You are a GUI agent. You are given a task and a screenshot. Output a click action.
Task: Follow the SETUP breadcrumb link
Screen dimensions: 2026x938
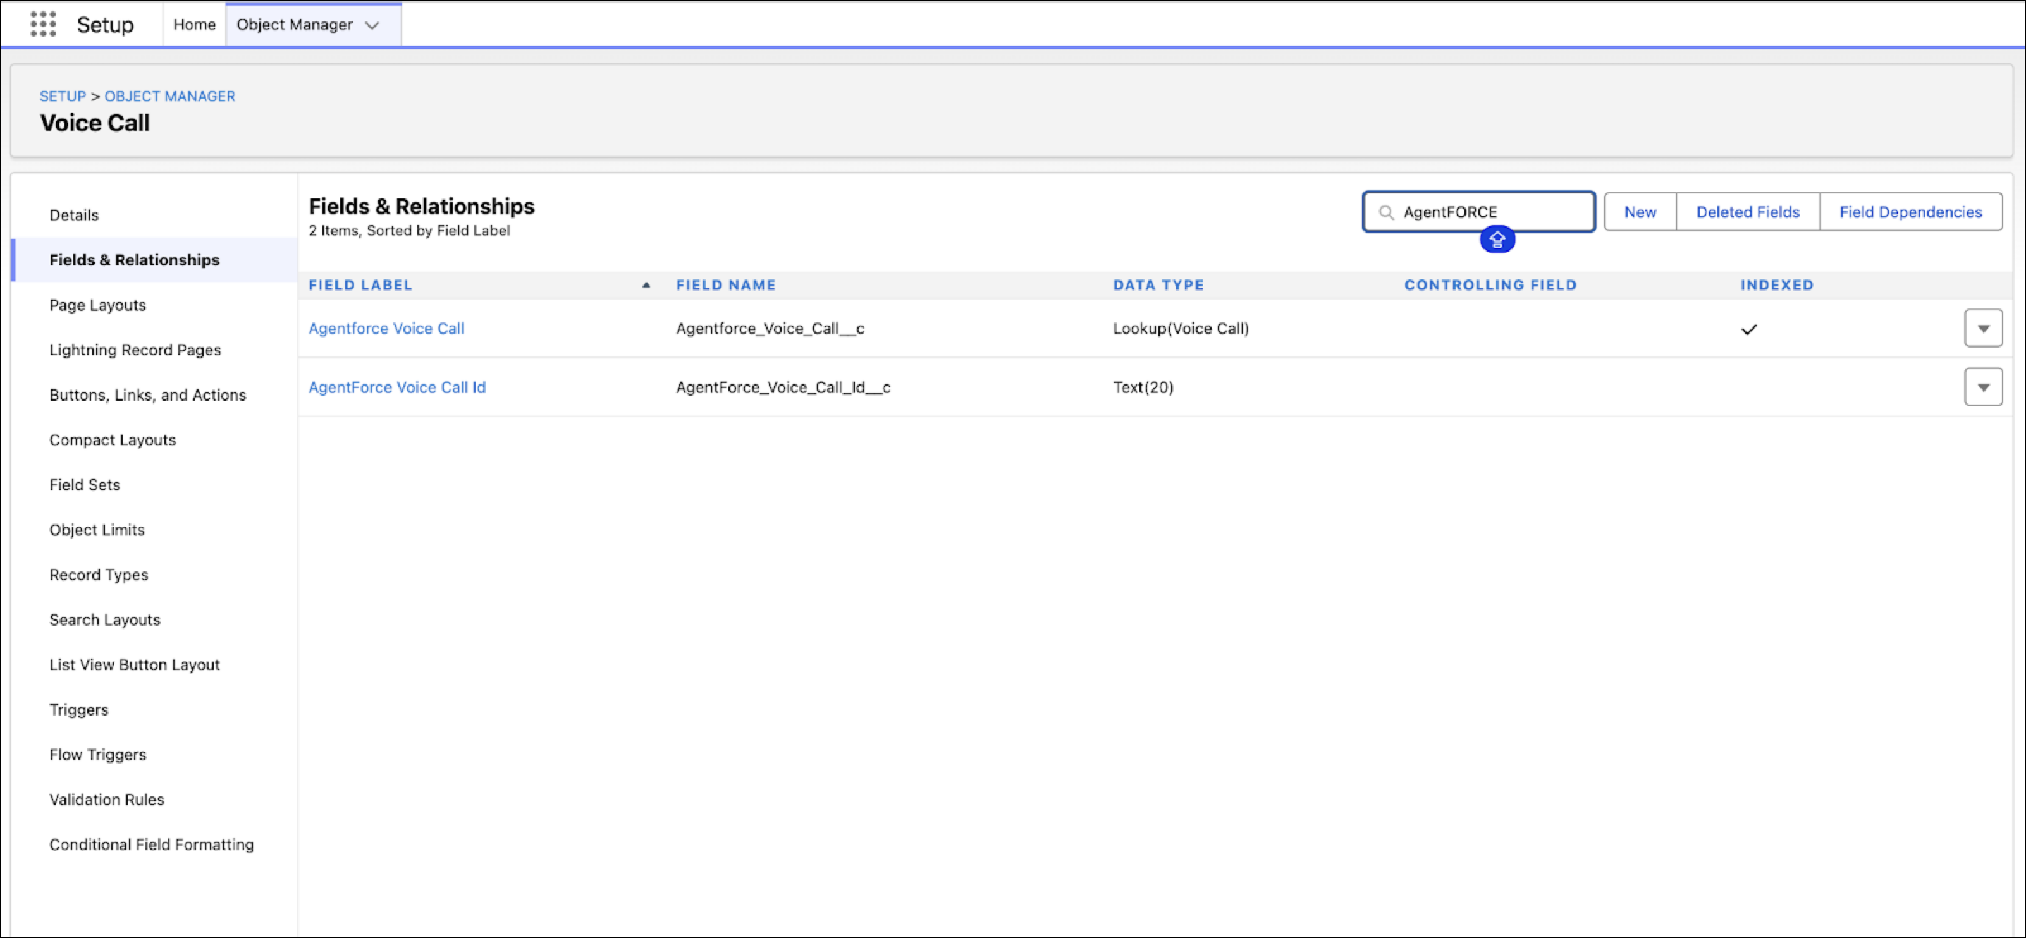(63, 96)
